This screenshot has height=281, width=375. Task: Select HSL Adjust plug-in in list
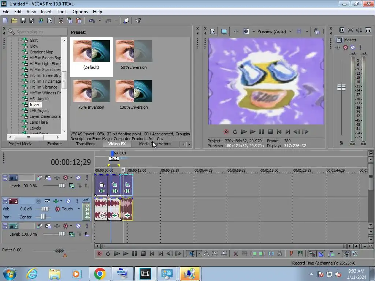39,99
